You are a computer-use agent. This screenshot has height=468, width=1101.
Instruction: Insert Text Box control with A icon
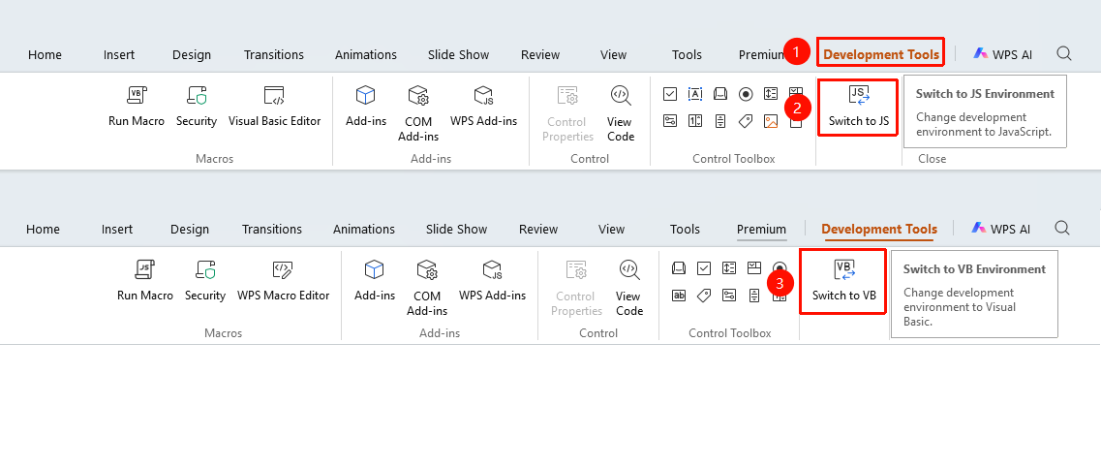[x=695, y=94]
